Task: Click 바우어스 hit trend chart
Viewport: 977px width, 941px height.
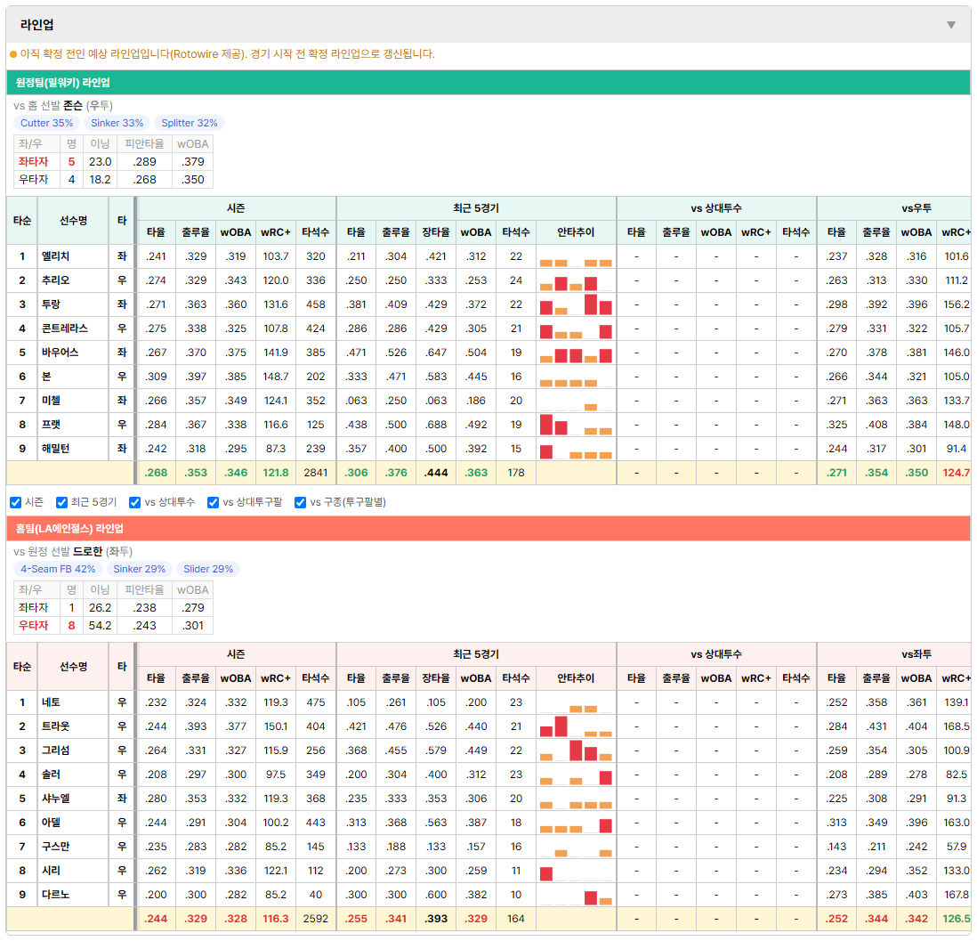Action: (576, 353)
